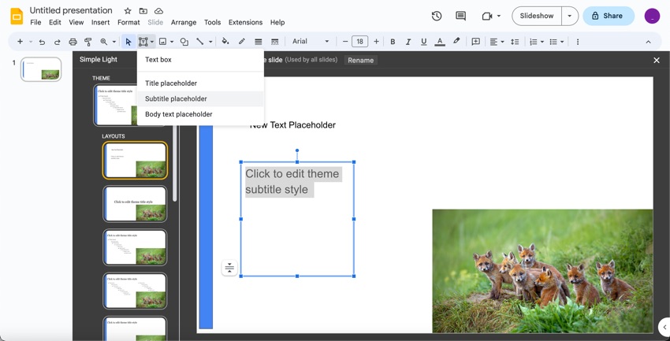Open the highlight color tool
The width and height of the screenshot is (670, 341).
pyautogui.click(x=456, y=42)
